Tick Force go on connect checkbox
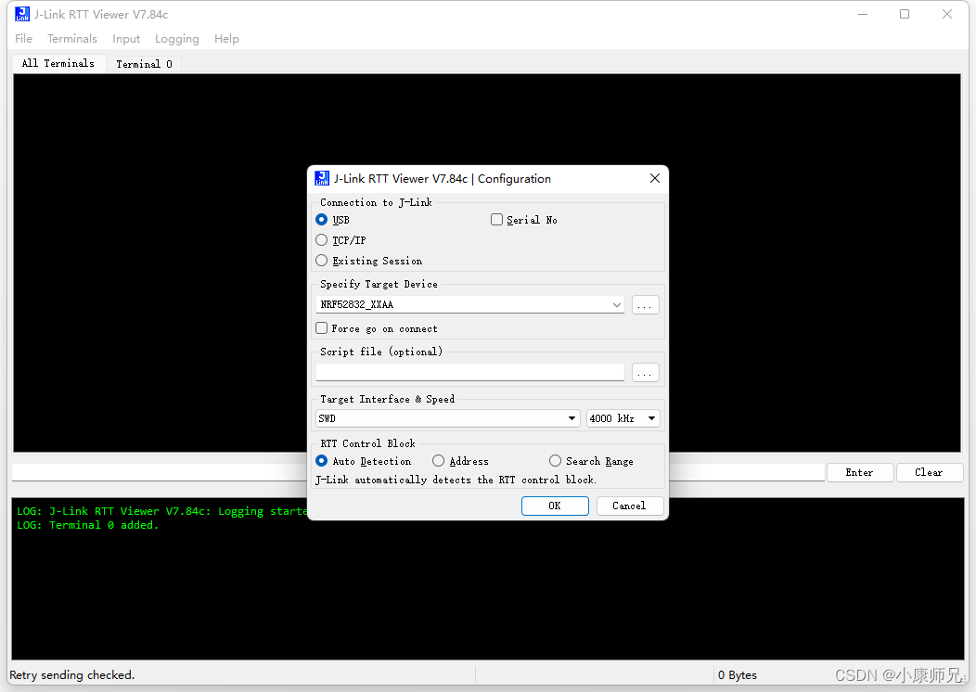This screenshot has width=976, height=692. click(322, 328)
